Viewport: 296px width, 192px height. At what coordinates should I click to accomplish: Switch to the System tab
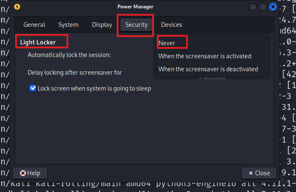pyautogui.click(x=68, y=25)
